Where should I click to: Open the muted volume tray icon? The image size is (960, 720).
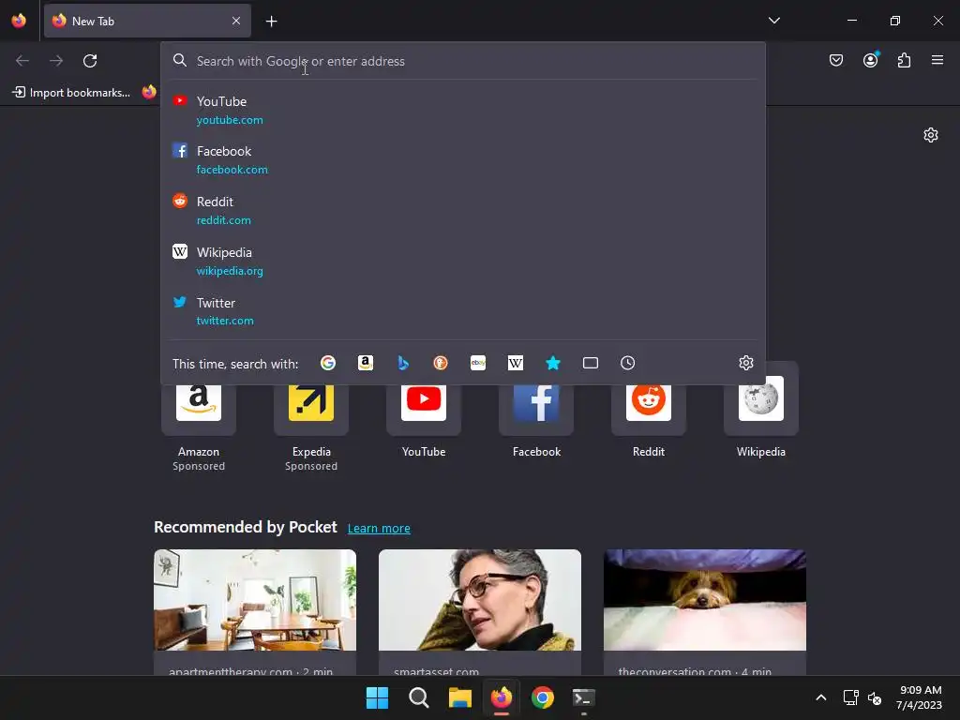point(875,697)
